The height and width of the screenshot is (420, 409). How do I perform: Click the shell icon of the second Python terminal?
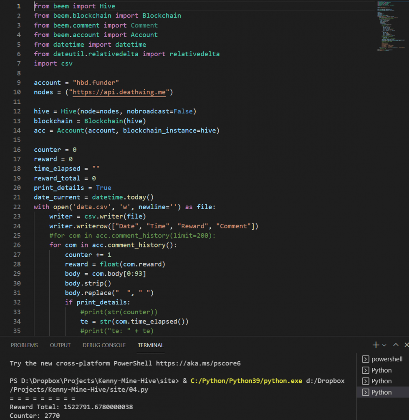[366, 381]
